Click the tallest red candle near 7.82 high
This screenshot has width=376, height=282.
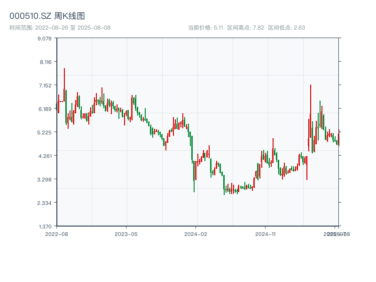click(64, 85)
